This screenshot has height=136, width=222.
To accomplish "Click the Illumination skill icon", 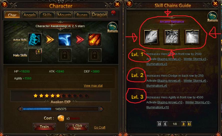I will coord(192,37).
